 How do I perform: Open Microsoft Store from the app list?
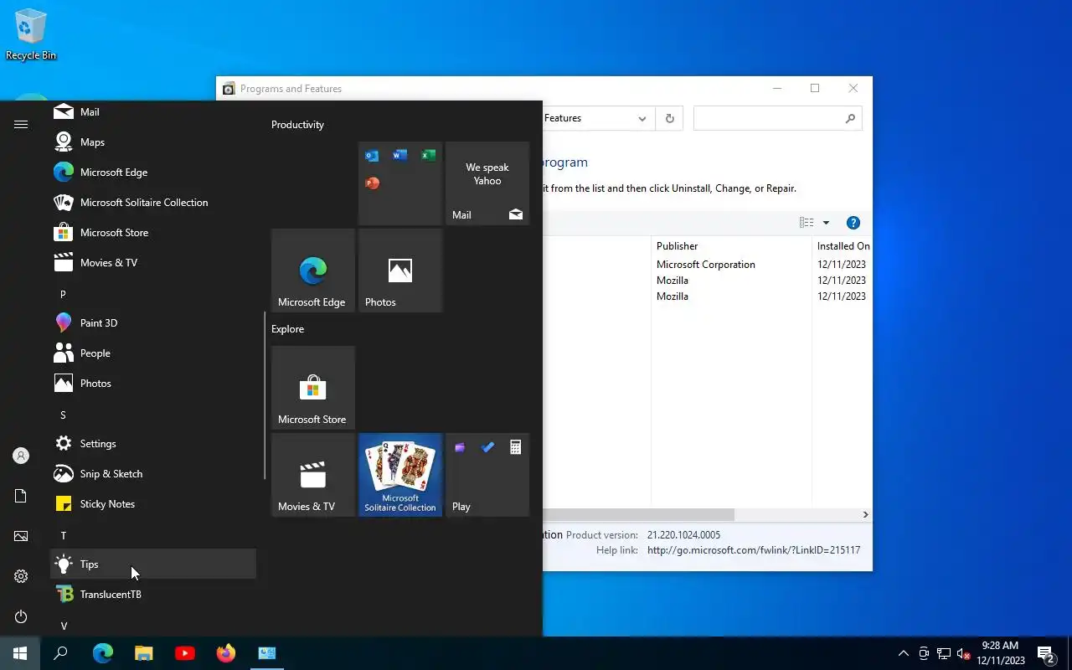(153, 233)
